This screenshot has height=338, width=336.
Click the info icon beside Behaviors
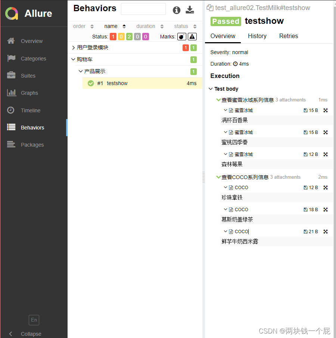[177, 10]
